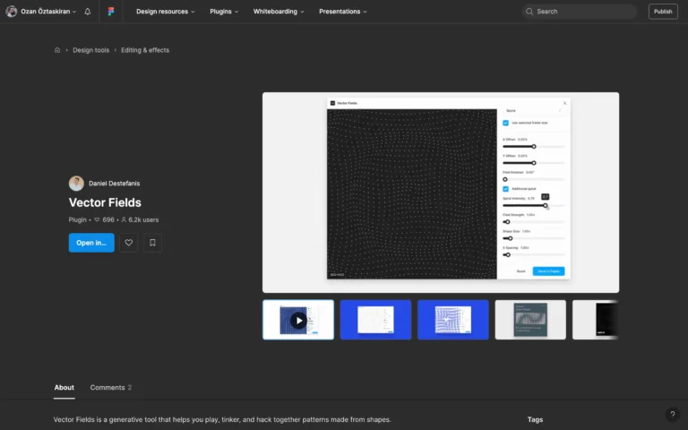688x430 pixels.
Task: Open Presentations dropdown menu
Action: point(343,12)
